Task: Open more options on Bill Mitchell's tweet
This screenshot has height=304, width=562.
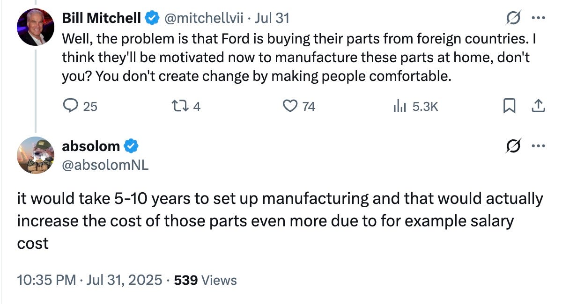Action: [x=538, y=18]
